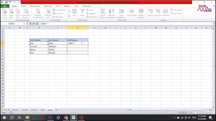Open Windows Start menu
Screen dimensions: 216x121
4,118
